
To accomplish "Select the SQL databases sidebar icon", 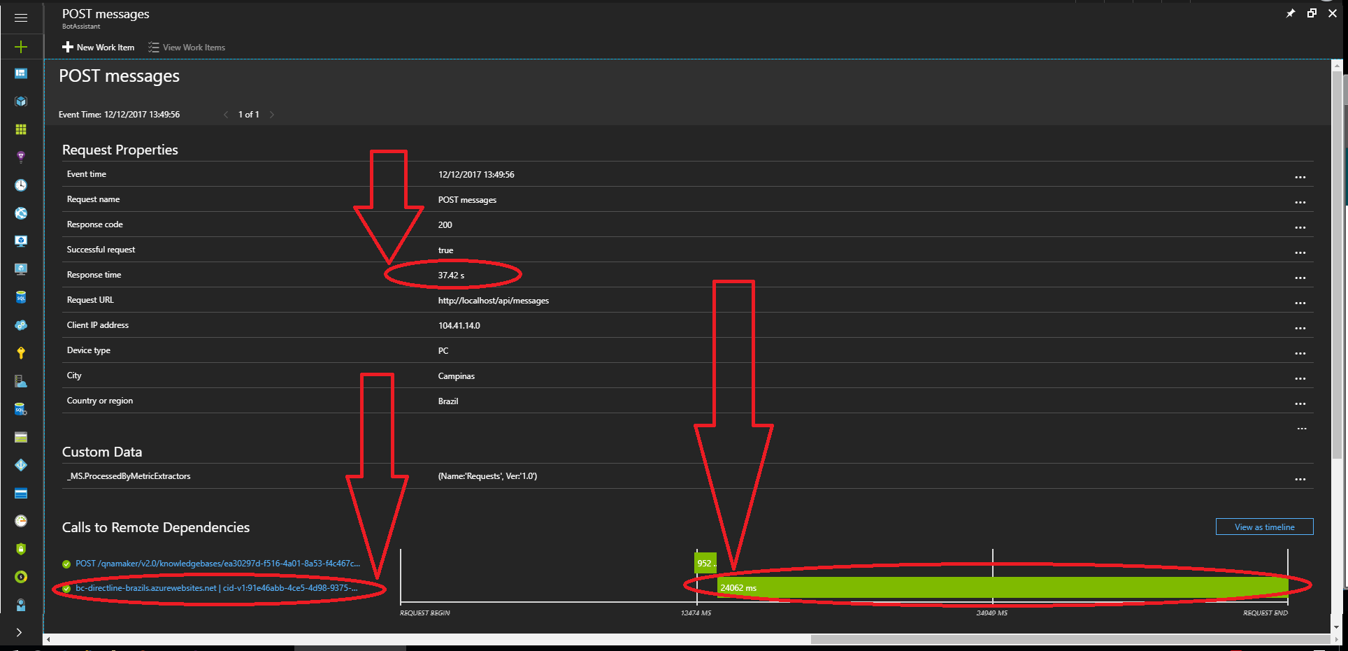I will [x=20, y=296].
